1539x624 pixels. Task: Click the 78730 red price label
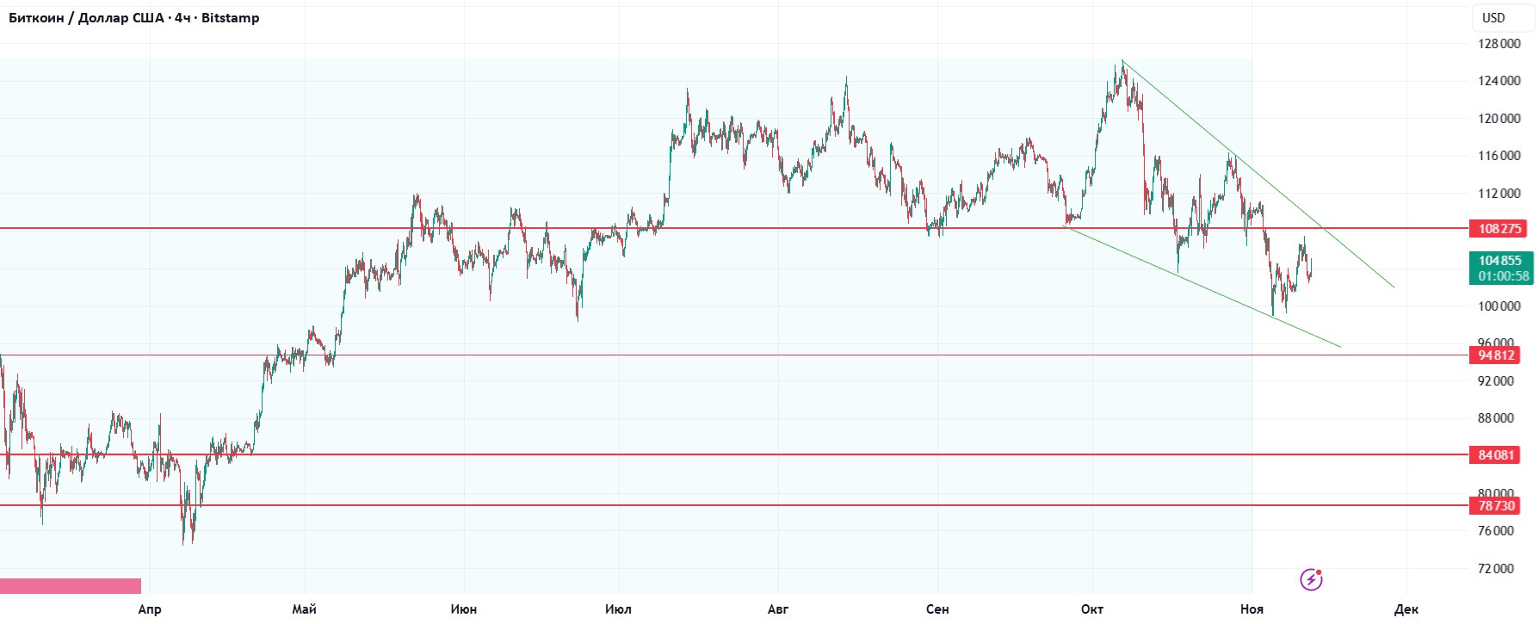tap(1496, 506)
